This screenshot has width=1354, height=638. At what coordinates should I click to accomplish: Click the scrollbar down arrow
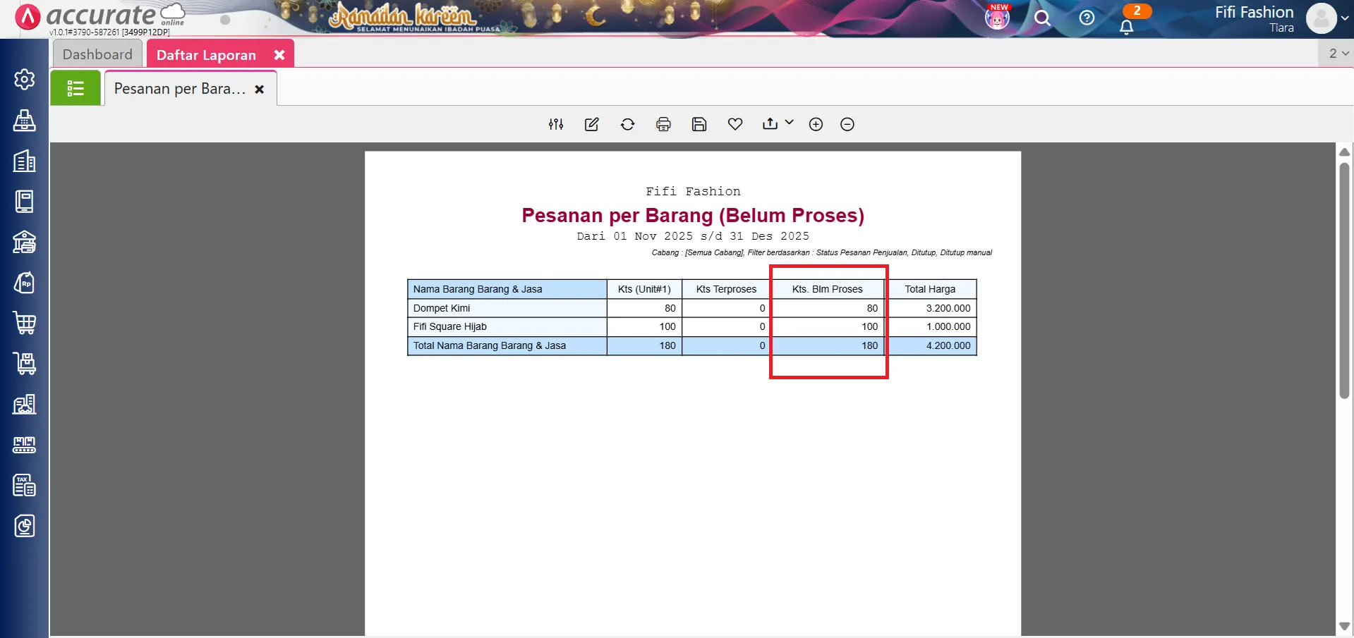pos(1344,626)
